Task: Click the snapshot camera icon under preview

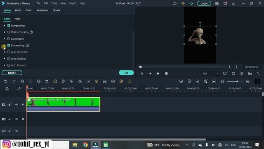Action: coord(233,74)
